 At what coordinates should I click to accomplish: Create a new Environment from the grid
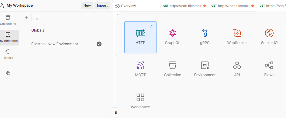tap(205, 69)
